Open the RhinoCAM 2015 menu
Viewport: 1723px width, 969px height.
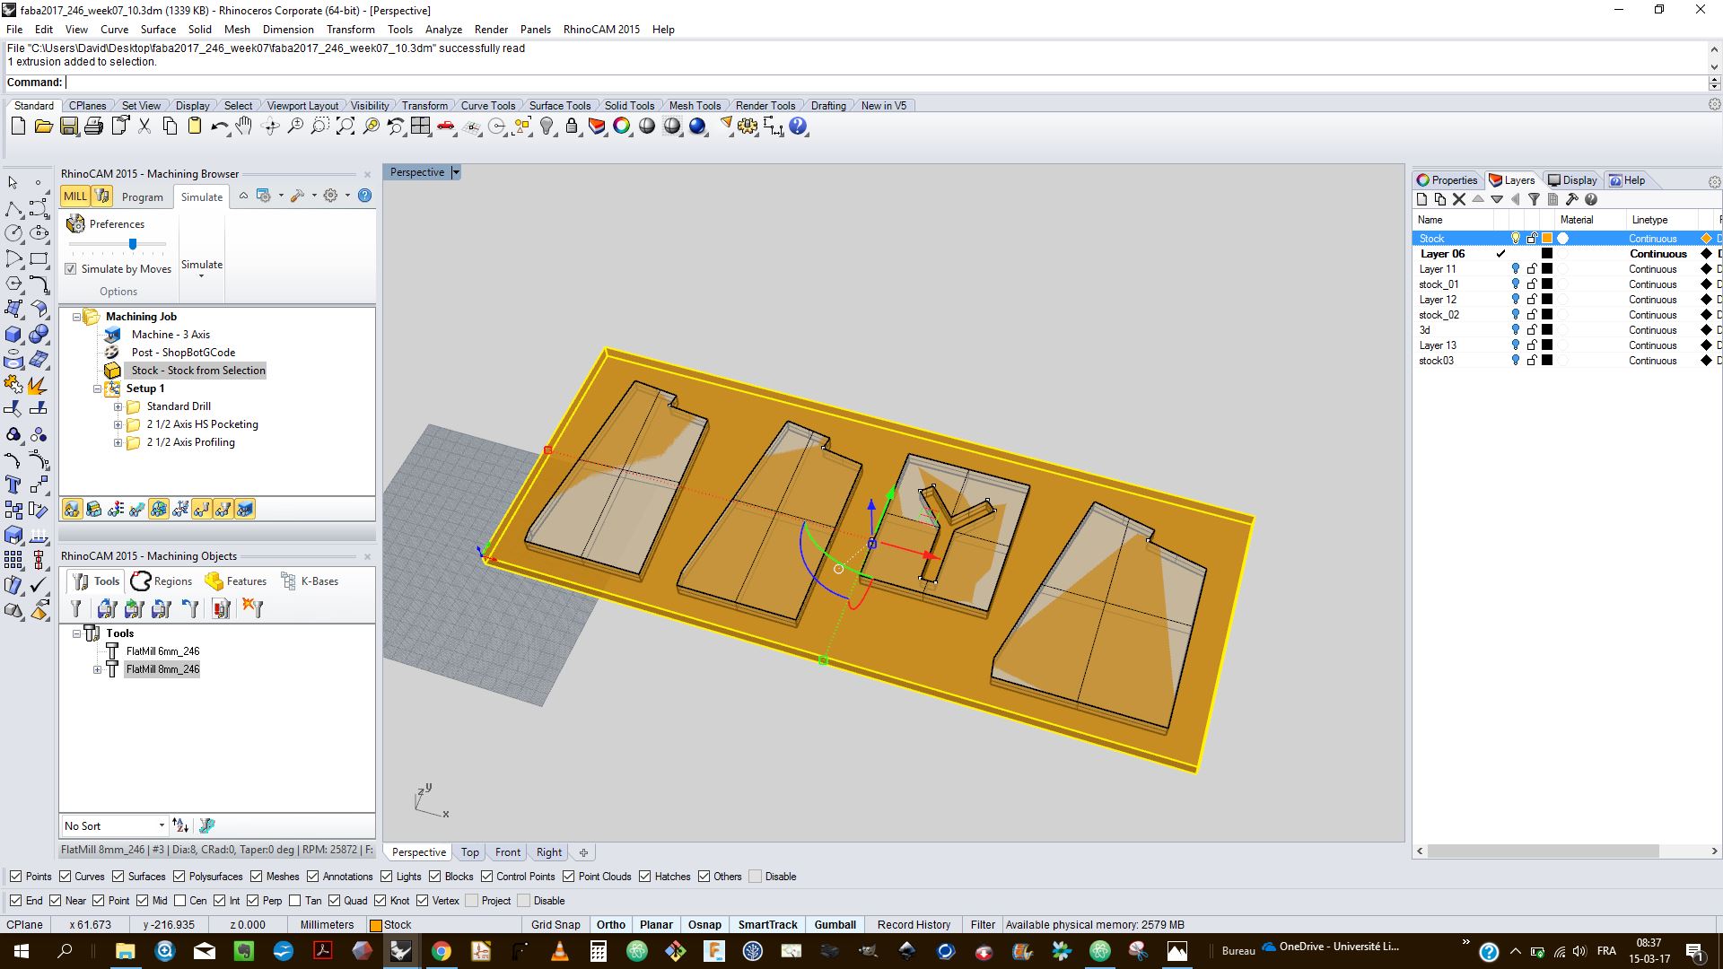tap(601, 30)
